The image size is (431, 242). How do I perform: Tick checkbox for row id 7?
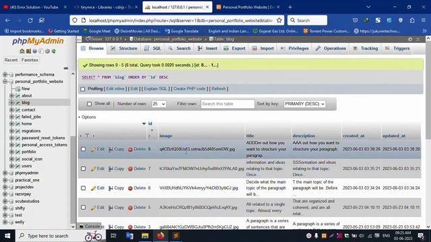coord(84,169)
